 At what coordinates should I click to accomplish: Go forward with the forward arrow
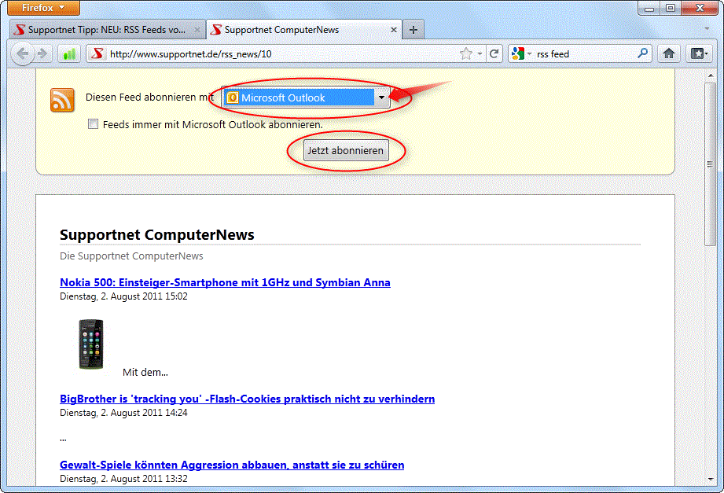[x=42, y=53]
